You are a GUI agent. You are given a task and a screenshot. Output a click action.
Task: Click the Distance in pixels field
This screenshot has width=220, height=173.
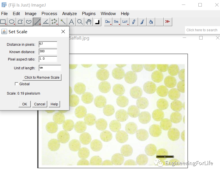click(x=48, y=44)
